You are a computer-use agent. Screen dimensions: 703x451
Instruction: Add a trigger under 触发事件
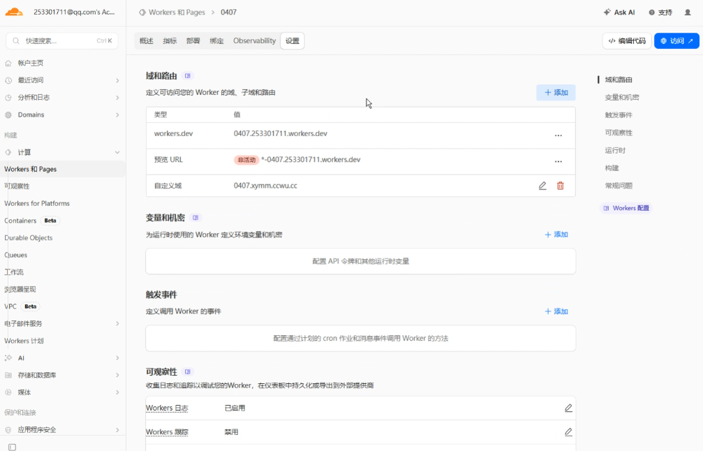(556, 311)
